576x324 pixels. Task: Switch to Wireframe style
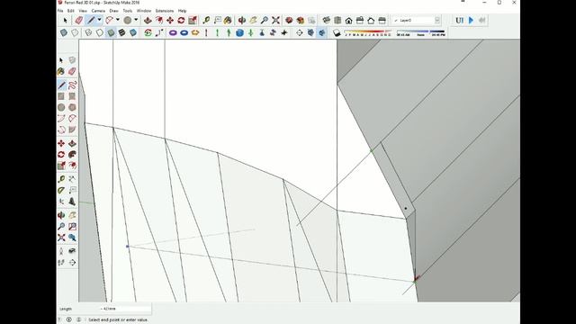pyautogui.click(x=88, y=32)
